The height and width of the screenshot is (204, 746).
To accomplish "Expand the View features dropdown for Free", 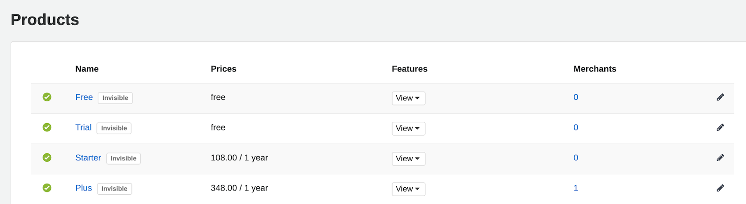I will [408, 98].
